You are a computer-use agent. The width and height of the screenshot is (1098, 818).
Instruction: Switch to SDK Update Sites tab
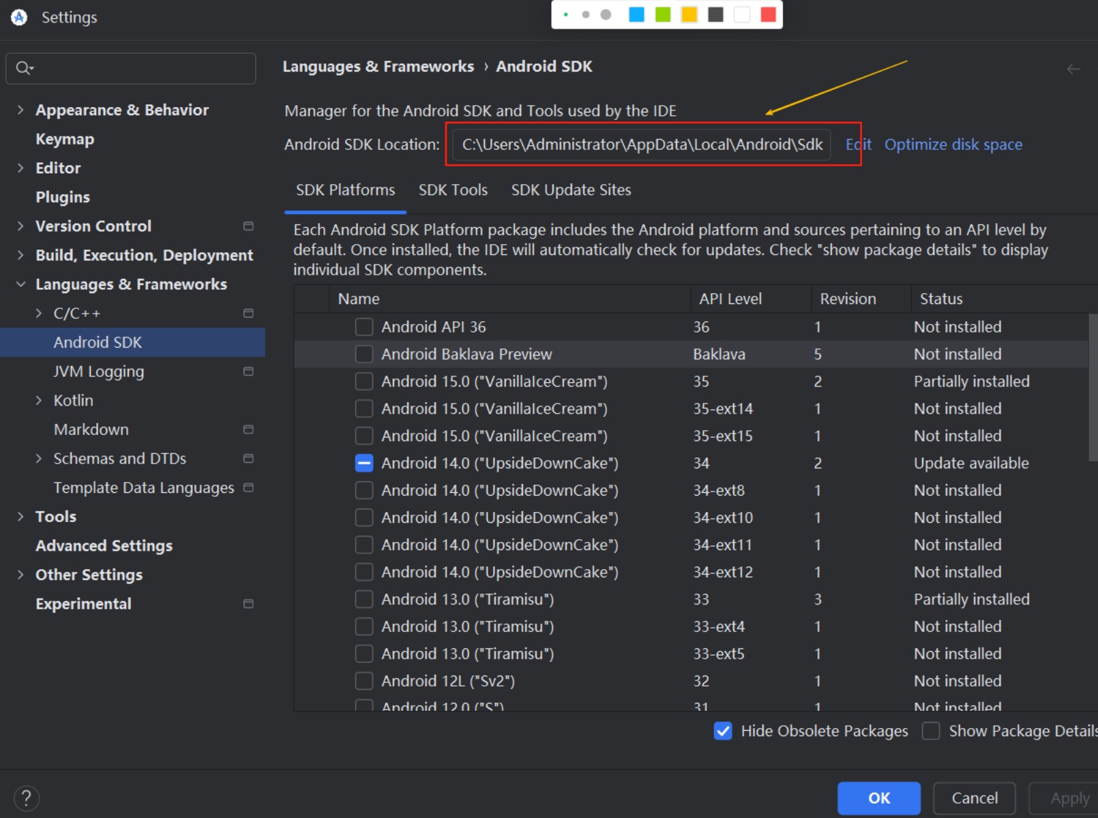[571, 190]
